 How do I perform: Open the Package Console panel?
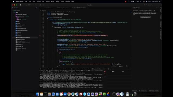click(x=154, y=91)
